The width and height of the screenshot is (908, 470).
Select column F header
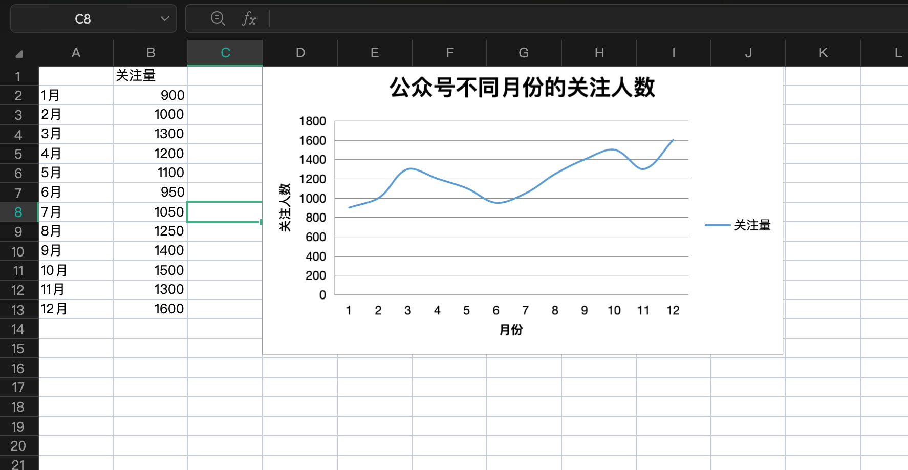pyautogui.click(x=449, y=53)
